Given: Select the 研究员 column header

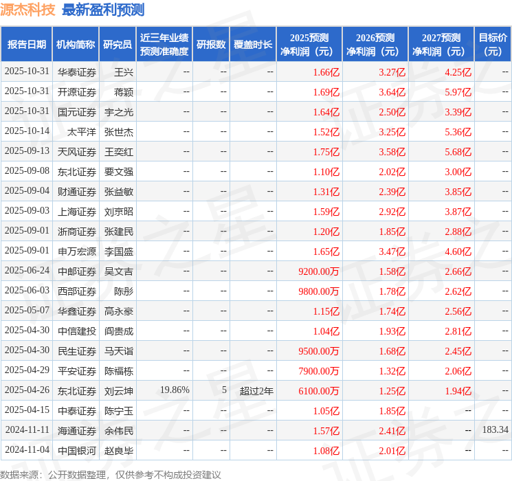Looking at the screenshot, I should [118, 45].
